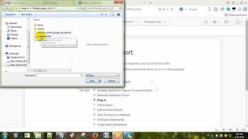The width and height of the screenshot is (248, 139).
Task: Open the Mobile bookmarks folder
Action: [236, 15]
